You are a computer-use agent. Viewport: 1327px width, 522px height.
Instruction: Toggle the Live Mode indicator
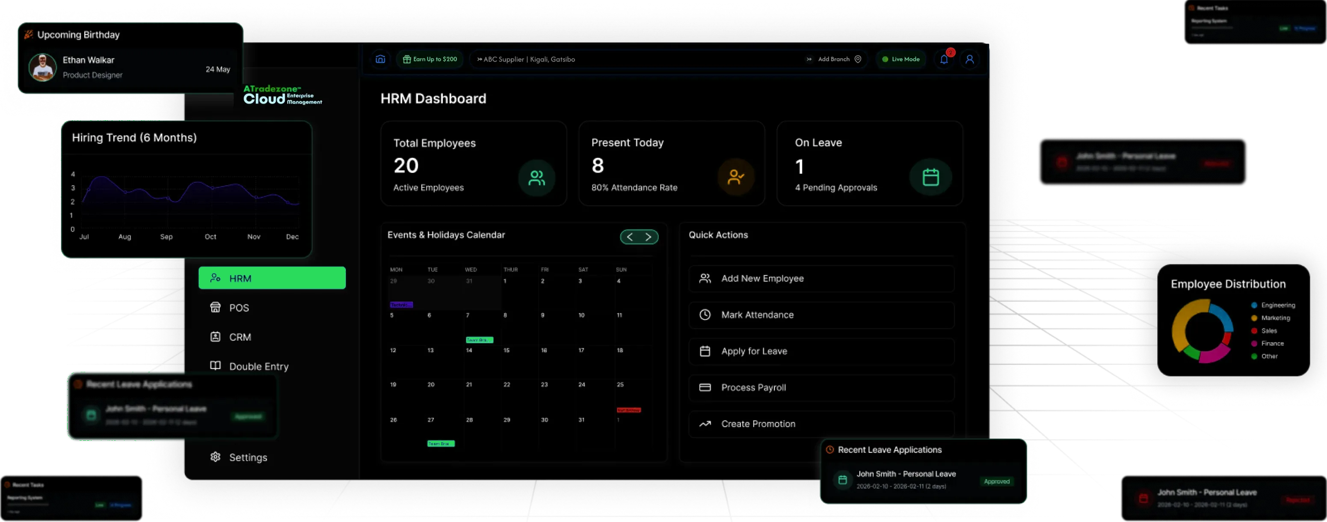900,59
